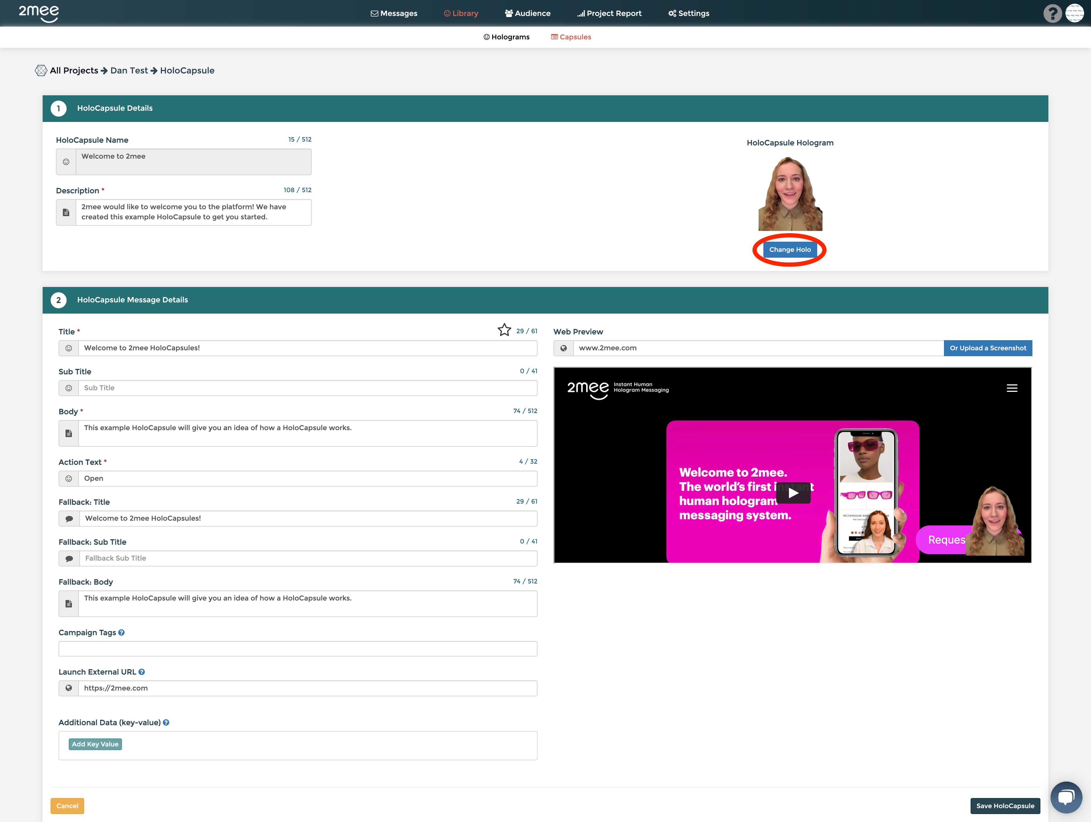Click the emoji icon in Title field
Image resolution: width=1091 pixels, height=822 pixels.
pos(69,348)
